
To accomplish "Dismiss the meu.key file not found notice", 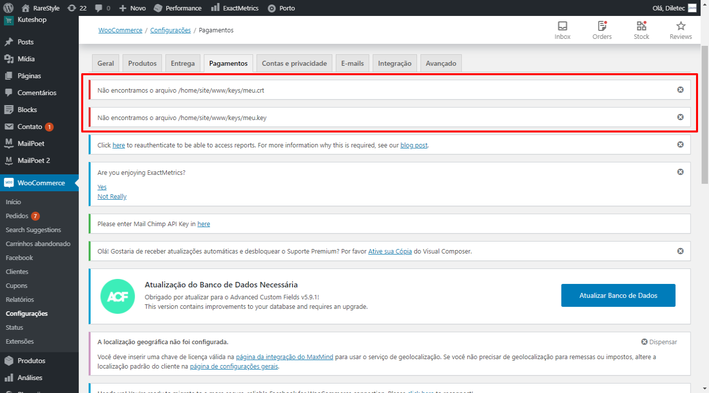I will click(680, 117).
